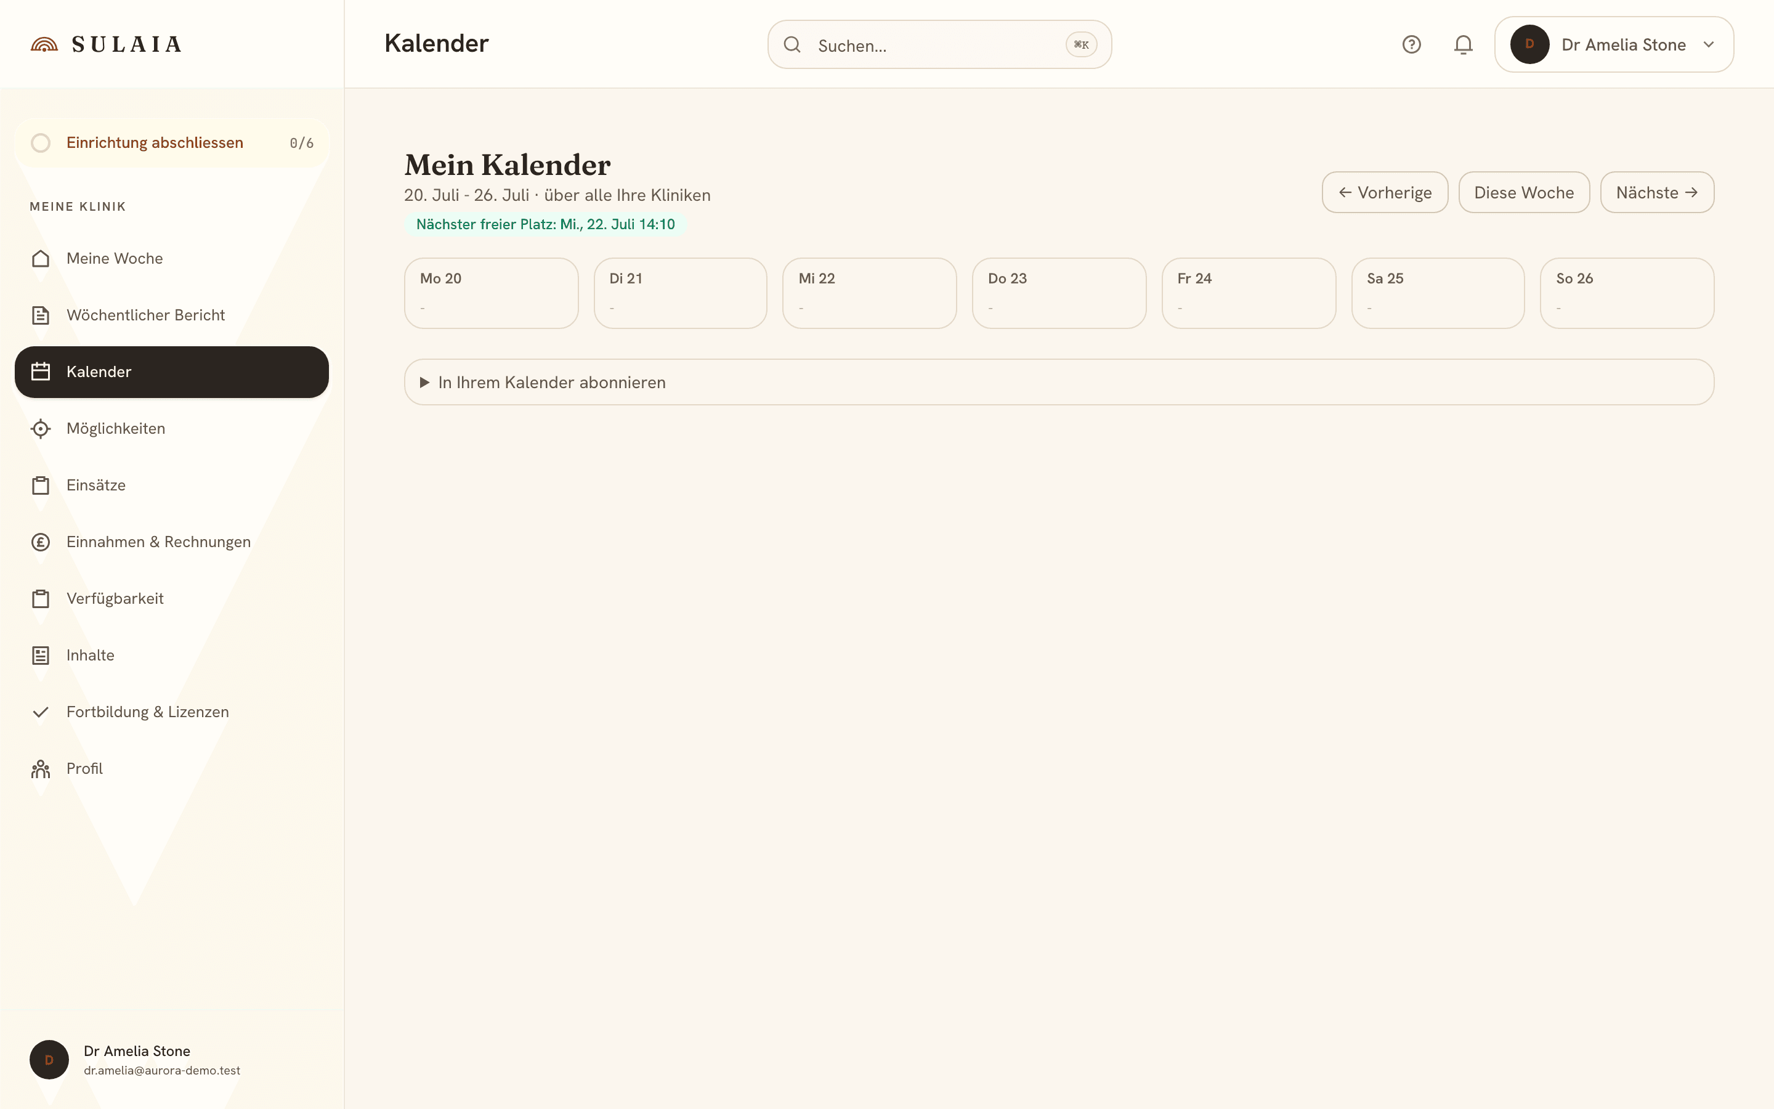Click the home icon beside Meine Woche
1774x1109 pixels.
pos(41,259)
